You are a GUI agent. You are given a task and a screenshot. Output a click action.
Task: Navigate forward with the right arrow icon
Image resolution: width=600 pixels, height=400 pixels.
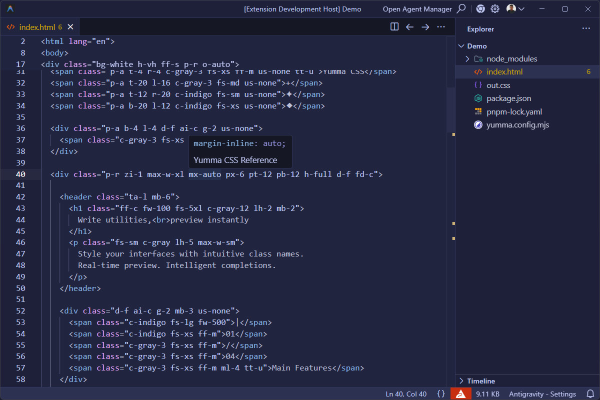(x=425, y=26)
